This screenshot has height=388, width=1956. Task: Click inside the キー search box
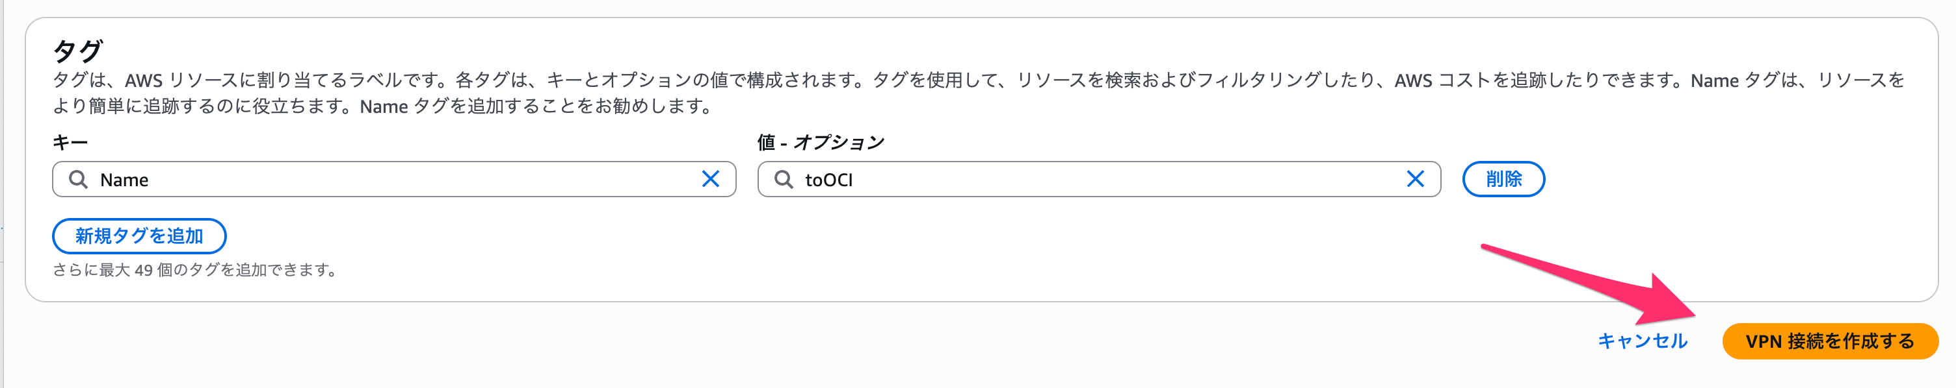tap(304, 180)
